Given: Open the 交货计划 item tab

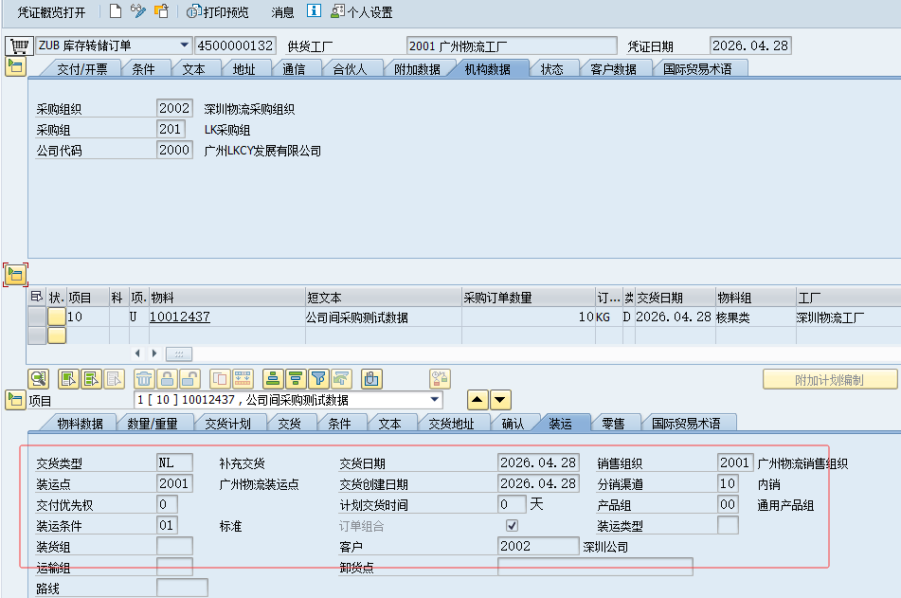Looking at the screenshot, I should (x=227, y=424).
